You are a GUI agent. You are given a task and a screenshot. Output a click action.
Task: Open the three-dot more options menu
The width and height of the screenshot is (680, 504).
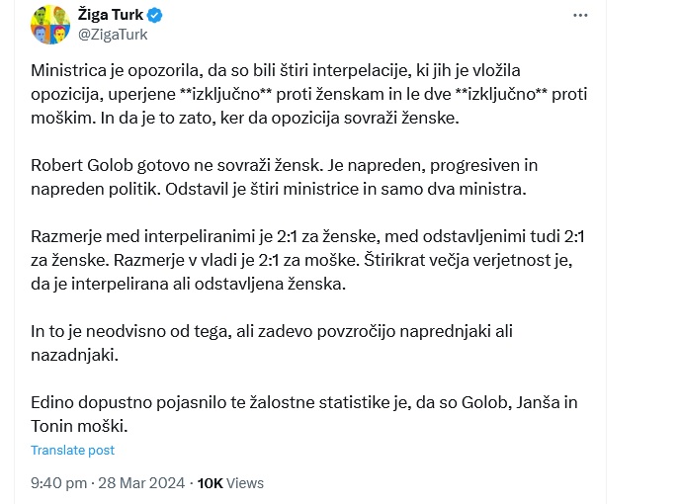pos(580,16)
